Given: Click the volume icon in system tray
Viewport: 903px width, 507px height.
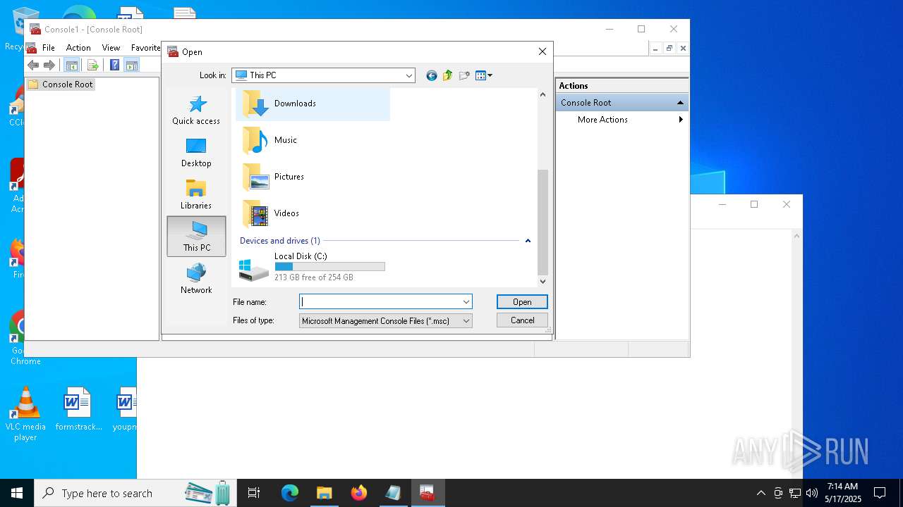Looking at the screenshot, I should (811, 493).
